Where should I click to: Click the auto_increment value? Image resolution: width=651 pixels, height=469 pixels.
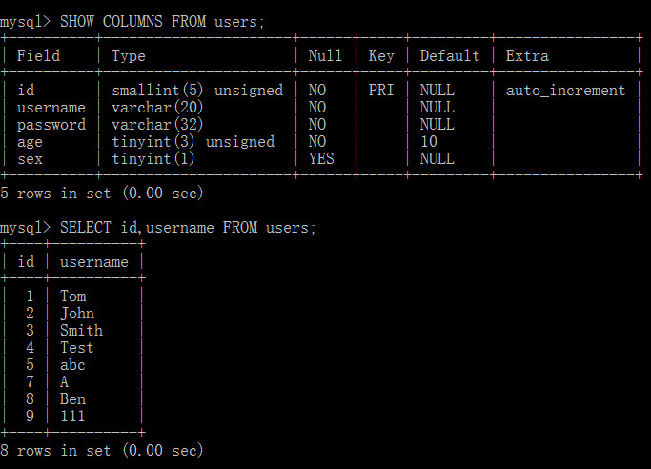tap(565, 91)
